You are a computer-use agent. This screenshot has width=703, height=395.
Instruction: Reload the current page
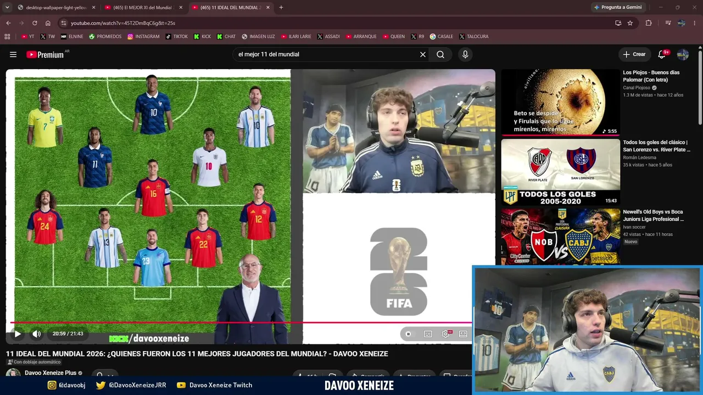coord(35,23)
